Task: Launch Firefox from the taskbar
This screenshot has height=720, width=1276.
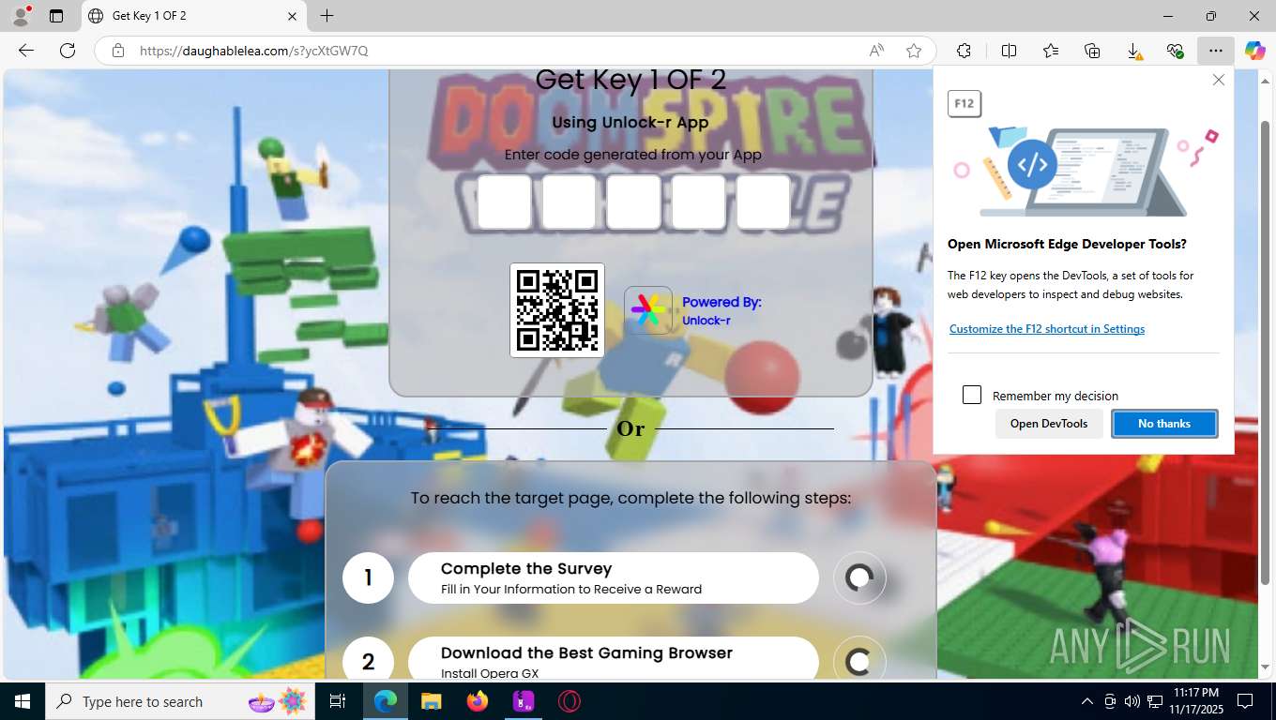Action: click(478, 701)
